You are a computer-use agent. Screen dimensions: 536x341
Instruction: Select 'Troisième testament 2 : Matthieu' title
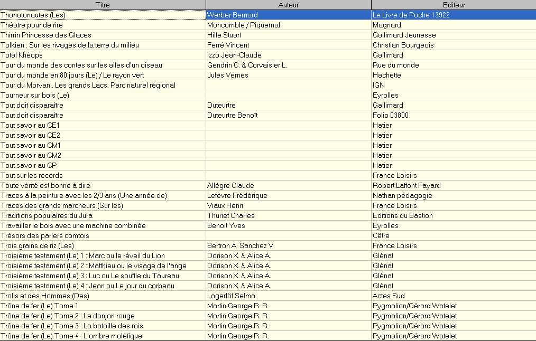(103, 266)
